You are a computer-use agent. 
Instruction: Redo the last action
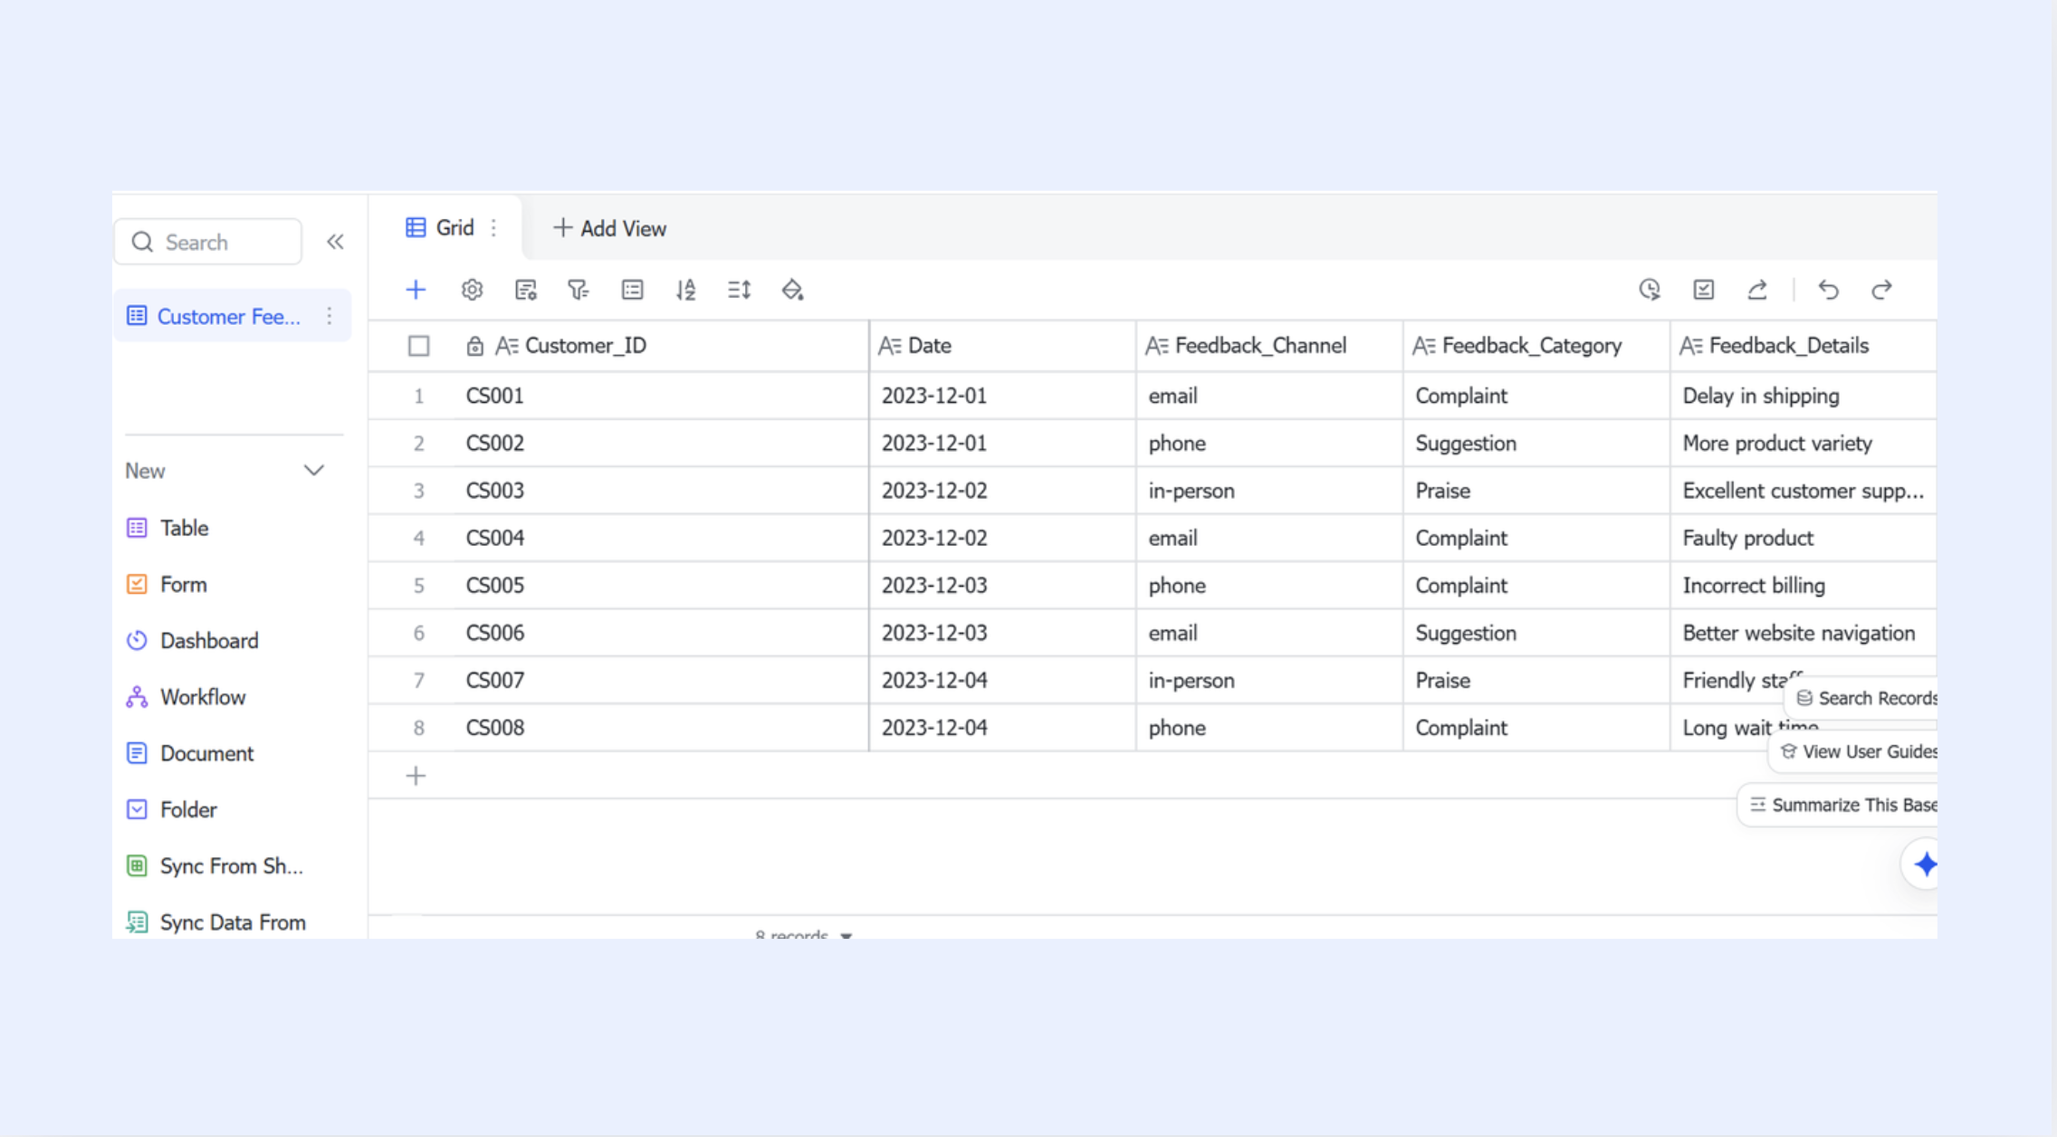1882,290
